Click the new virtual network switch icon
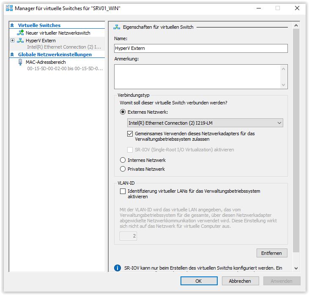Image resolution: width=309 pixels, height=295 pixels. click(20, 33)
